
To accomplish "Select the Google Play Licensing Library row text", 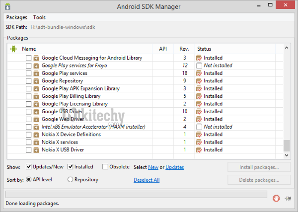I will pyautogui.click(x=74, y=104).
